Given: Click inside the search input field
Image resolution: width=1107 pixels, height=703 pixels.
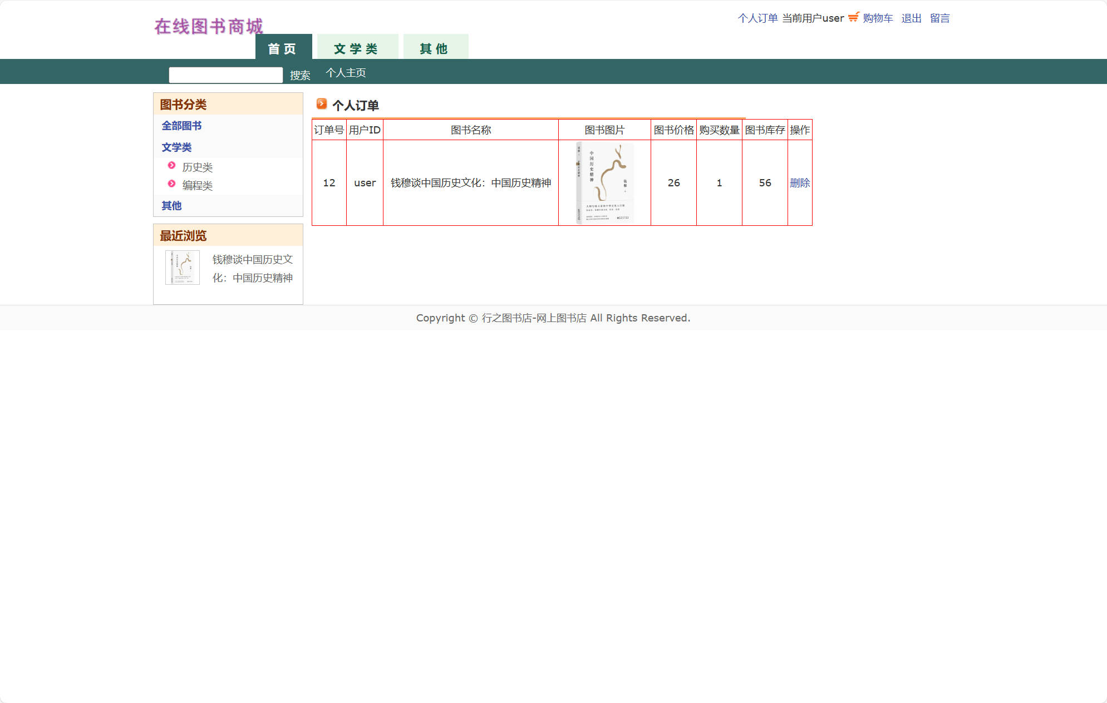Looking at the screenshot, I should (225, 74).
